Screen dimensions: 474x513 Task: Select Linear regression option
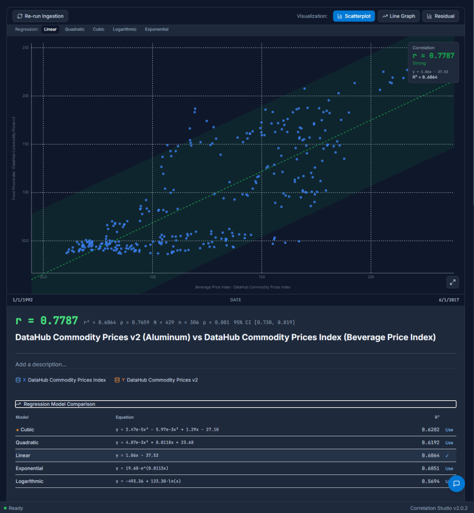coord(50,29)
